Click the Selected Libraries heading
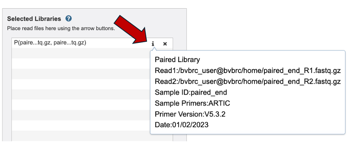 click(34, 19)
